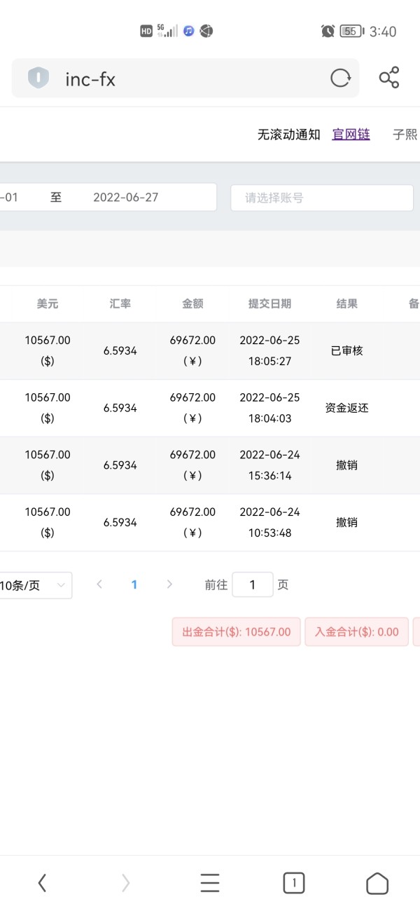This screenshot has height=911, width=420.
Task: Click the next page chevron
Action: point(169,584)
